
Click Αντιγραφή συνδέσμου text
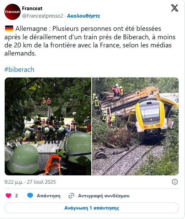coord(104,196)
